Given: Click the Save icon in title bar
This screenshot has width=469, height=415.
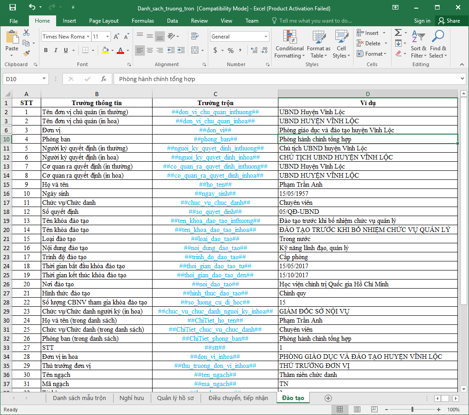Looking at the screenshot, I should coord(12,8).
